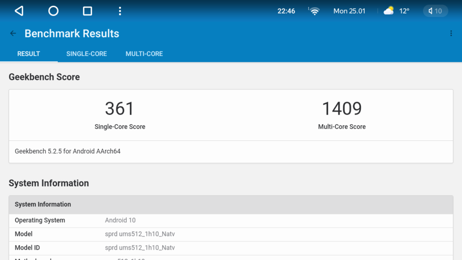Tap the Geekbench 5.2.5 version text
Image resolution: width=462 pixels, height=260 pixels.
pos(68,151)
